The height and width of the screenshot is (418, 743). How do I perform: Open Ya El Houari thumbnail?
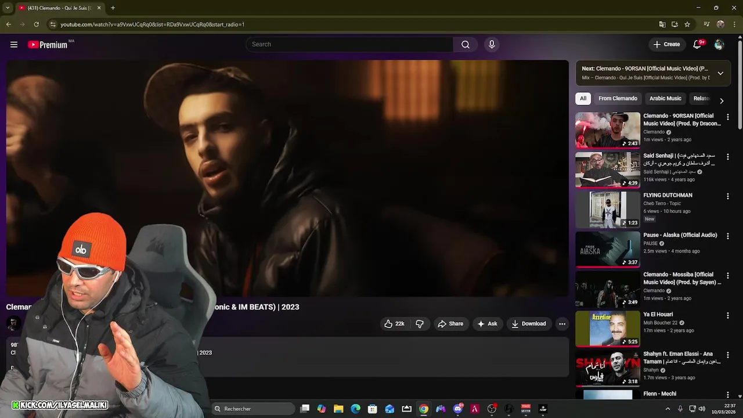coord(608,329)
